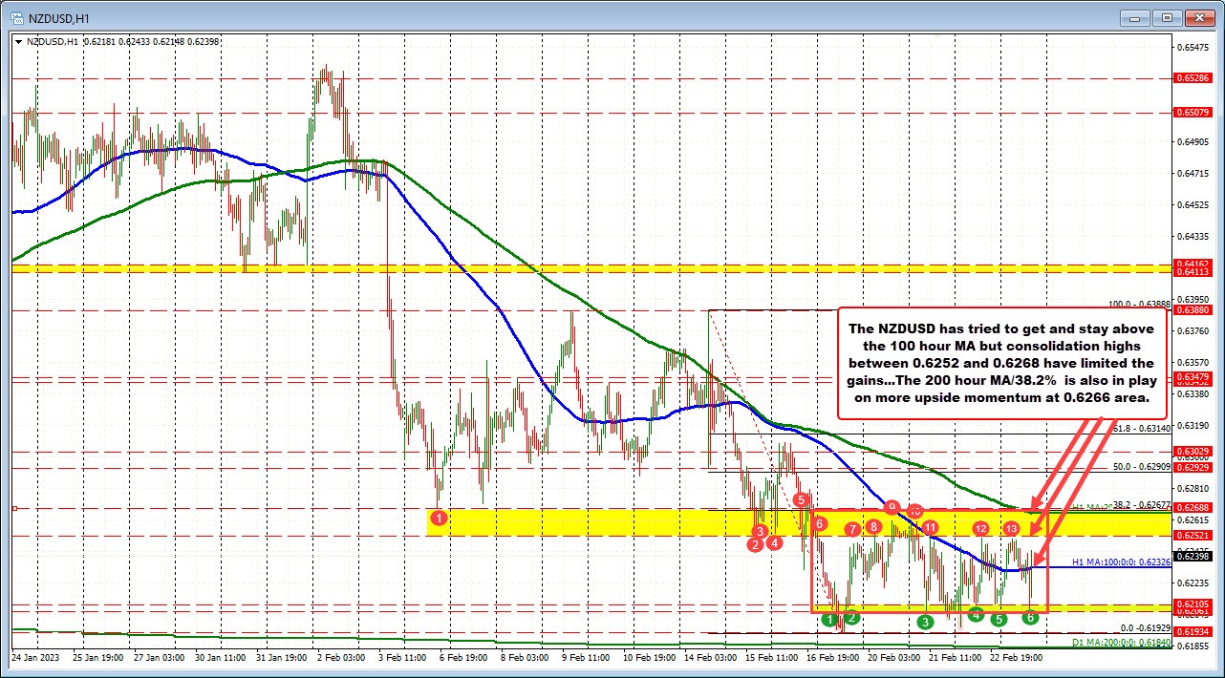Select the 0.62521 red price label
Screen dimensions: 1225x678
[1193, 536]
